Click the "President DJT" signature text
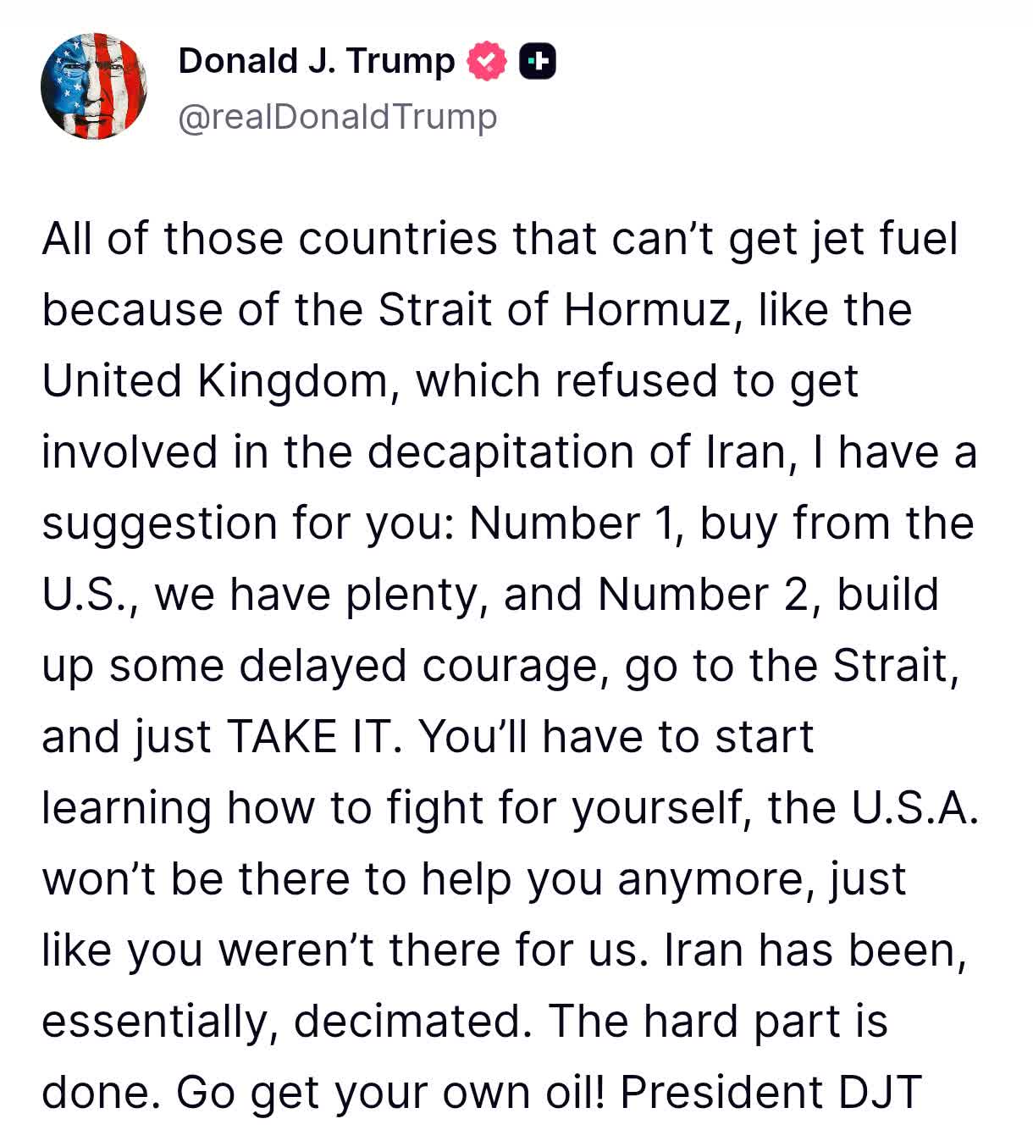1033x1141 pixels. pos(771,1093)
